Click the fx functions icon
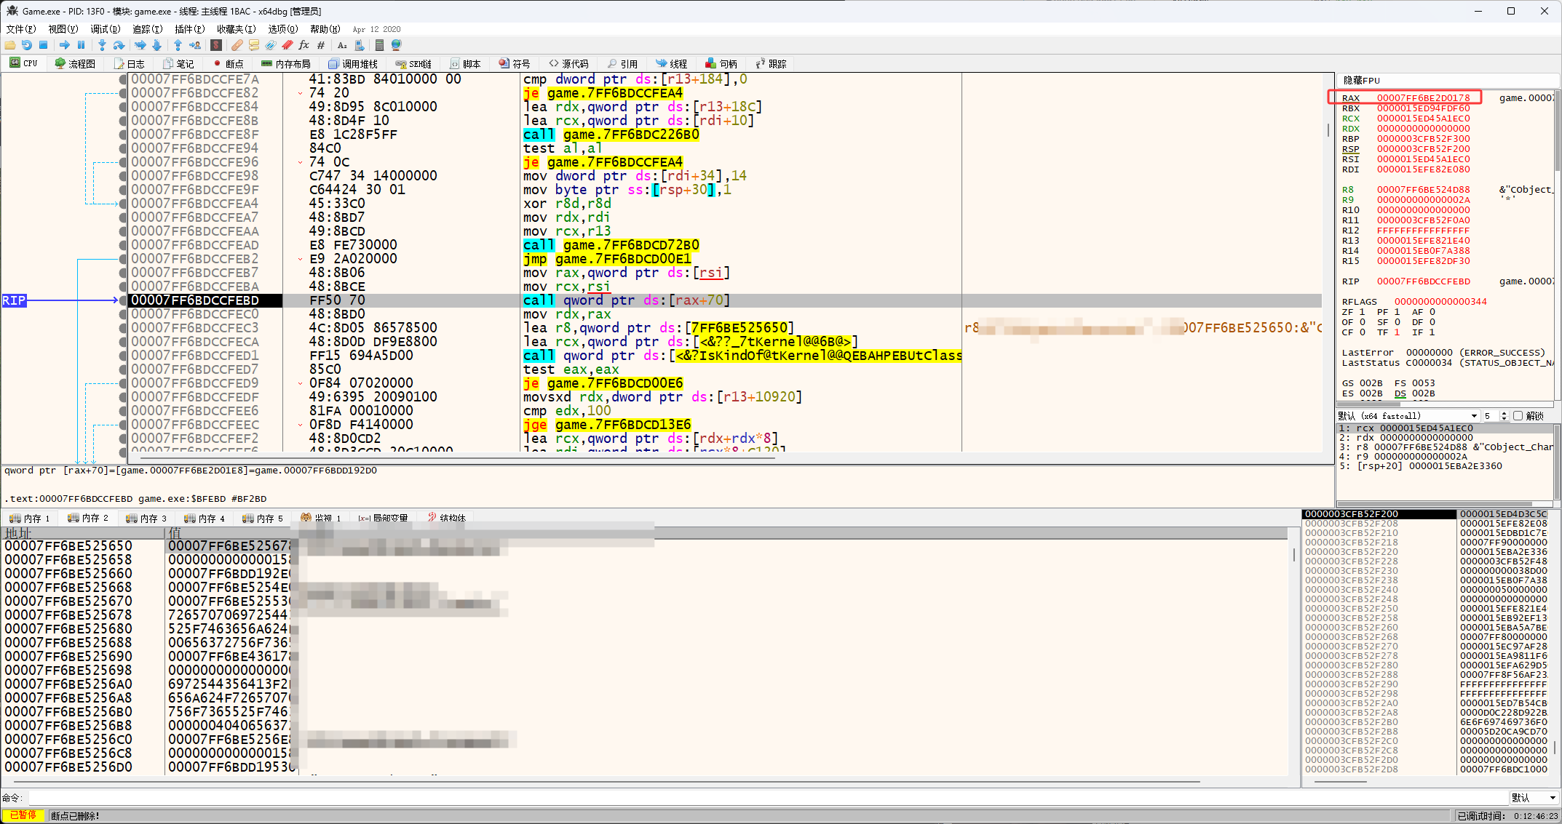 coord(304,45)
